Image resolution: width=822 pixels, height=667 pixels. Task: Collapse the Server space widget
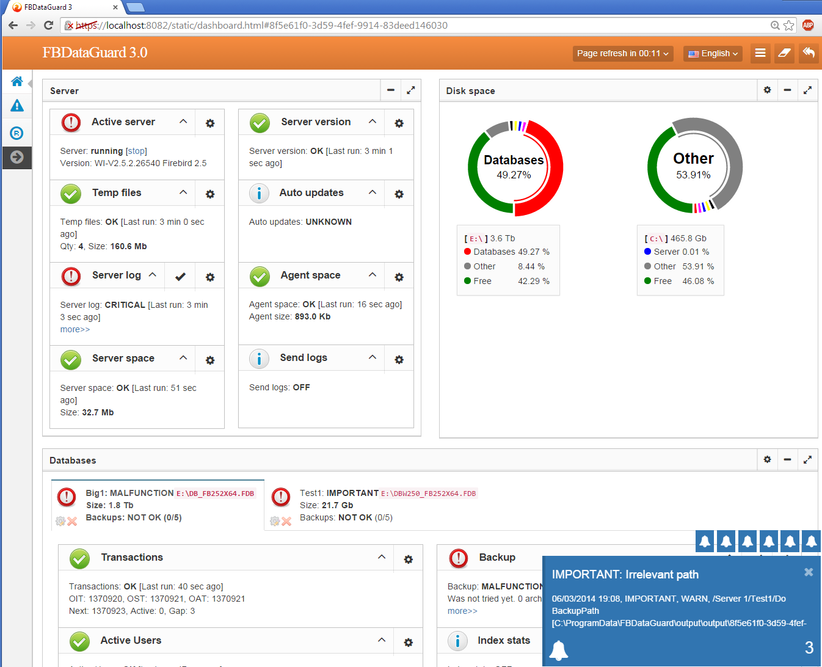coord(183,358)
